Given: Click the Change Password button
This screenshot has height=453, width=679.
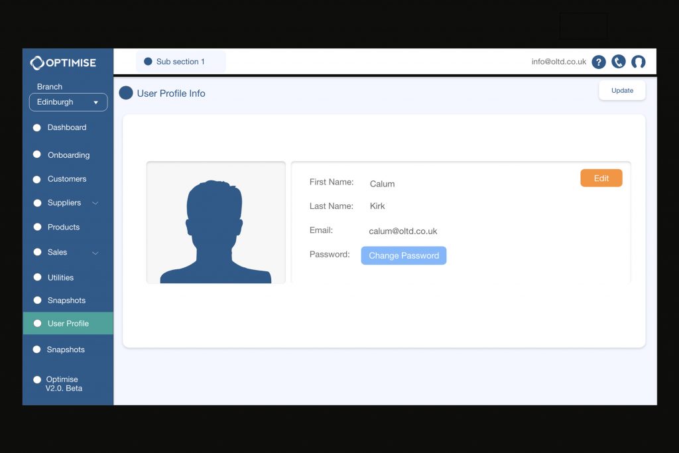Looking at the screenshot, I should (403, 255).
